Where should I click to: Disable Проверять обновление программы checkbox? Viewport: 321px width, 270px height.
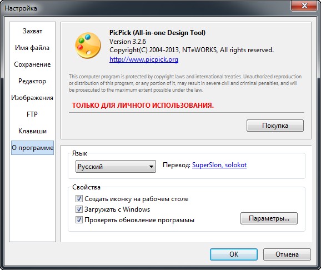[x=79, y=220]
